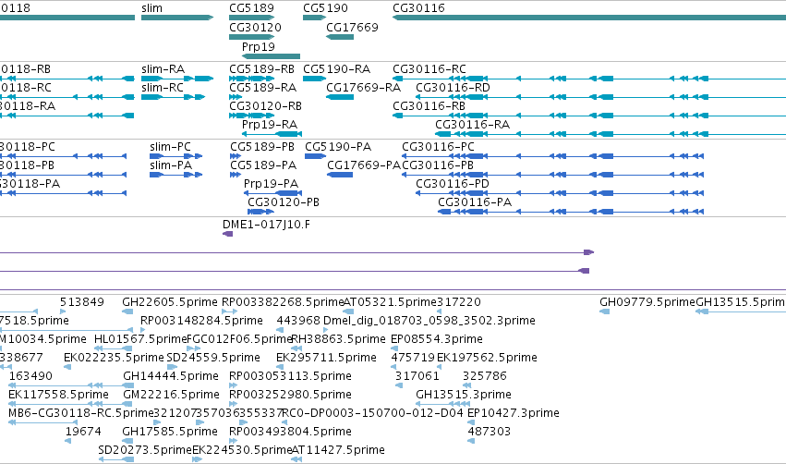Screen dimensions: 786x464
Task: Open EST MB6-CG30118-RC.5prime
Action: [80, 413]
